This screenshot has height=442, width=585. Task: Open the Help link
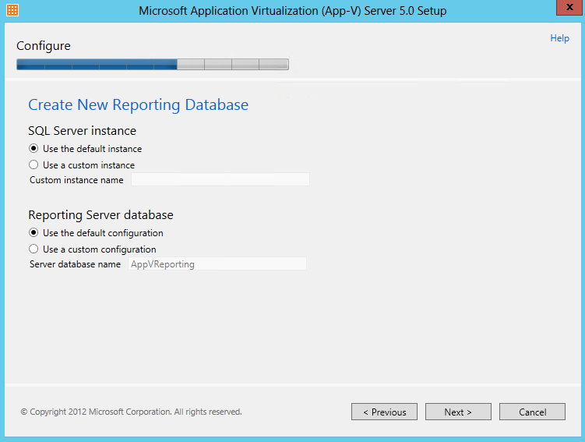(559, 38)
